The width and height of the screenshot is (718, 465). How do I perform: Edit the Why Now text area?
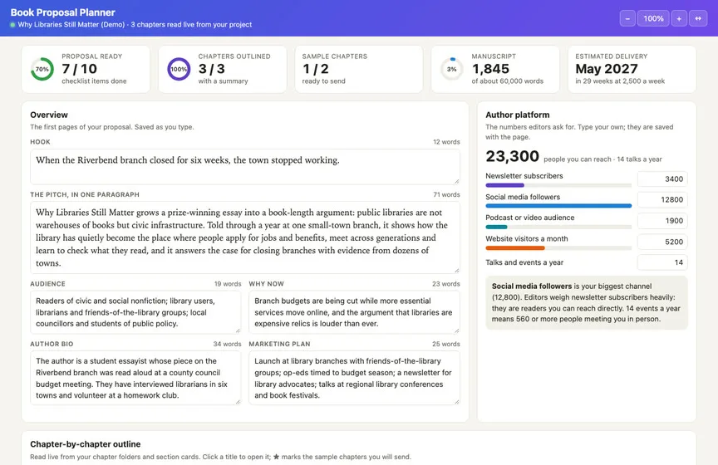pos(354,312)
